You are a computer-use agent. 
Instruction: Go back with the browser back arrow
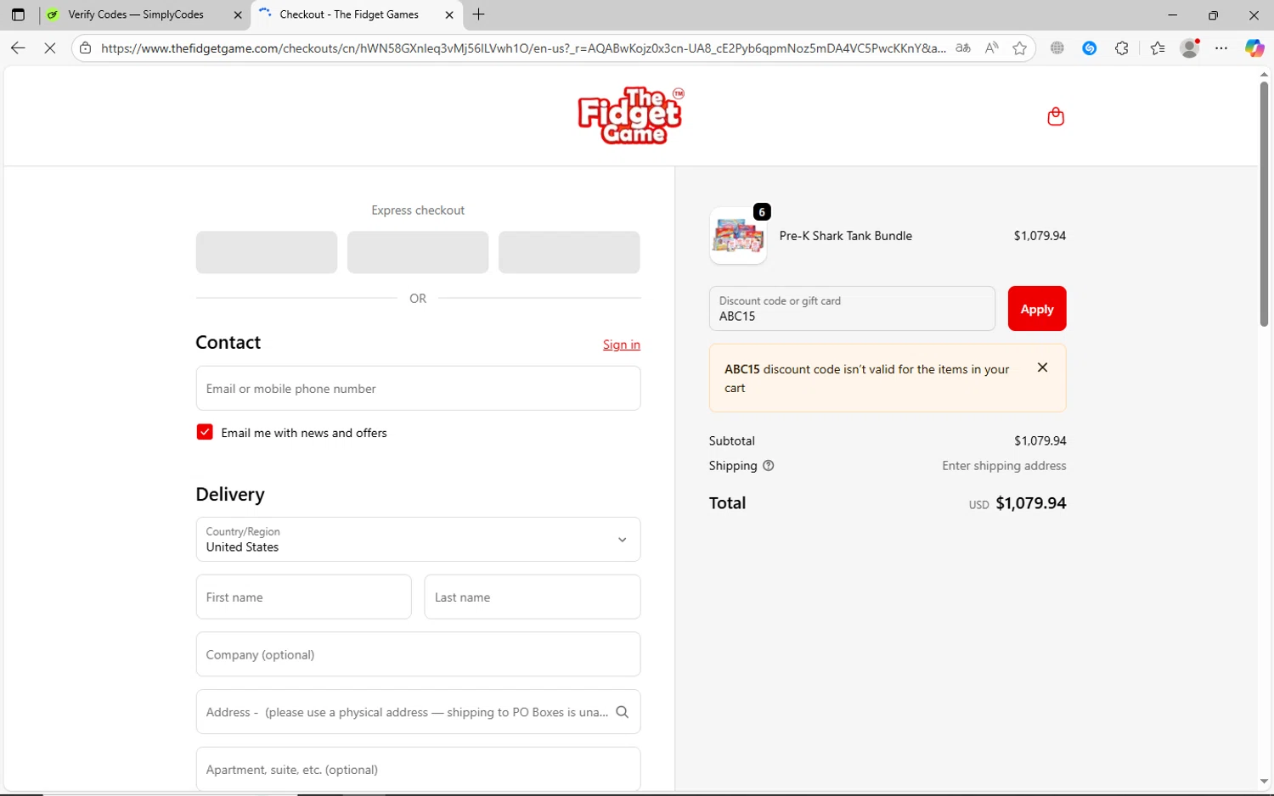[18, 48]
